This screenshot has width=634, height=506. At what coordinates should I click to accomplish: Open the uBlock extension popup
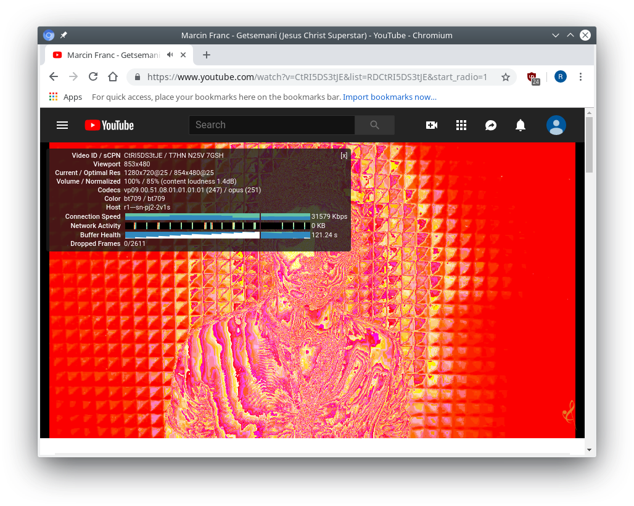533,78
